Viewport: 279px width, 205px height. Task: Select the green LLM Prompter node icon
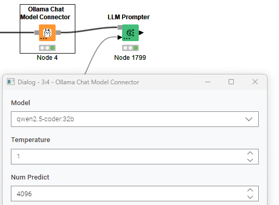[x=130, y=33]
